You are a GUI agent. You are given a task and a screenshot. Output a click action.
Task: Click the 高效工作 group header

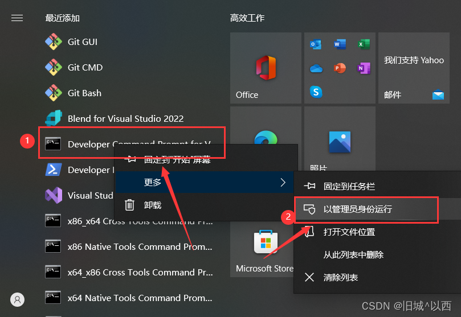(x=247, y=18)
